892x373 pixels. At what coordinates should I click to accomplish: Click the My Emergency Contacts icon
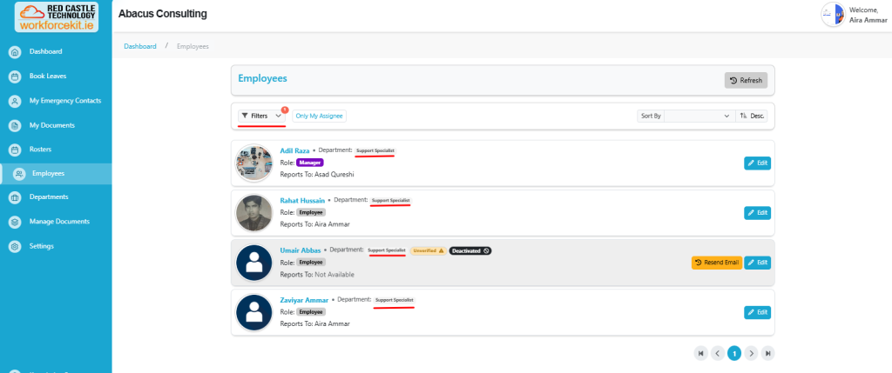coord(15,101)
